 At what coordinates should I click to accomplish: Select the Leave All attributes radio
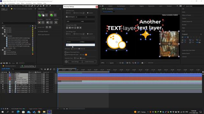click(72, 49)
